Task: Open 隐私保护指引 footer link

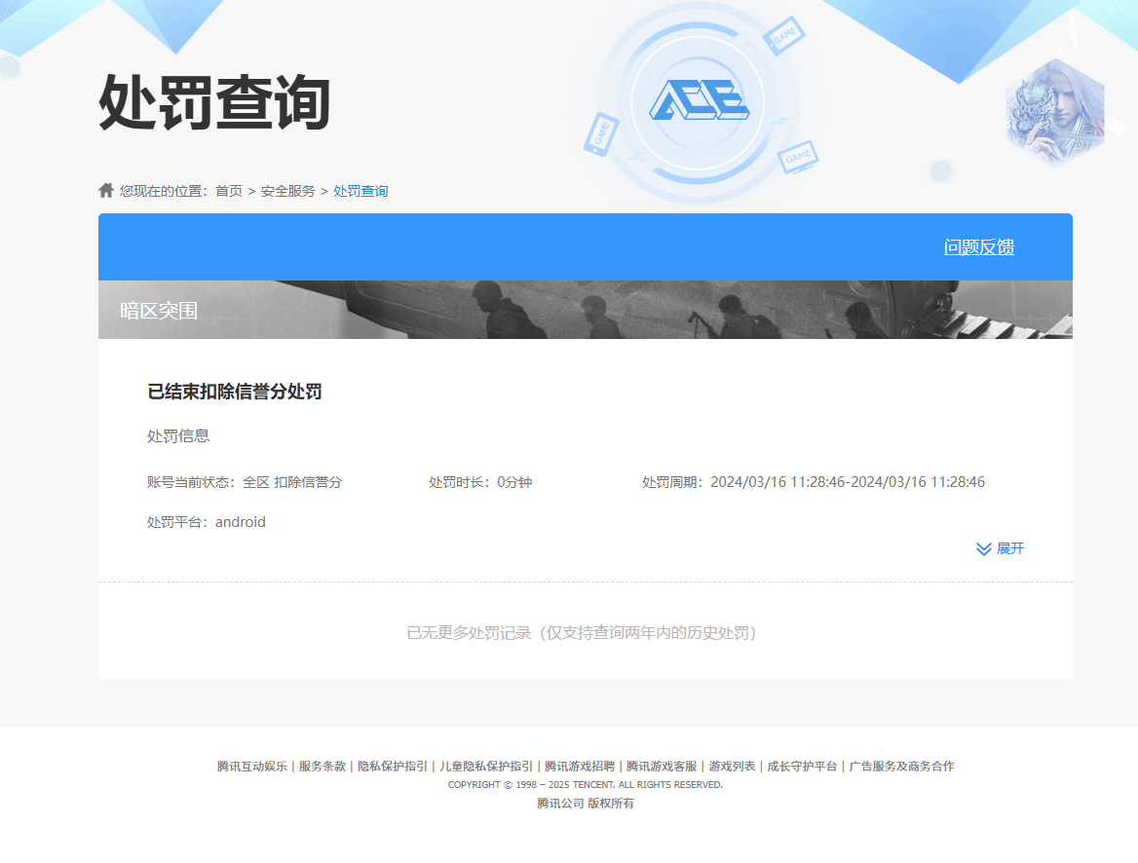Action: [x=393, y=767]
